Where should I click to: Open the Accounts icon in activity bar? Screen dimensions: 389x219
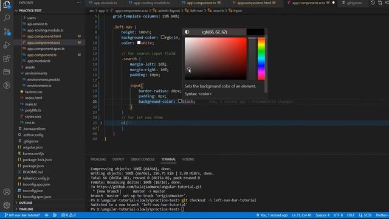pyautogui.click(x=7, y=192)
